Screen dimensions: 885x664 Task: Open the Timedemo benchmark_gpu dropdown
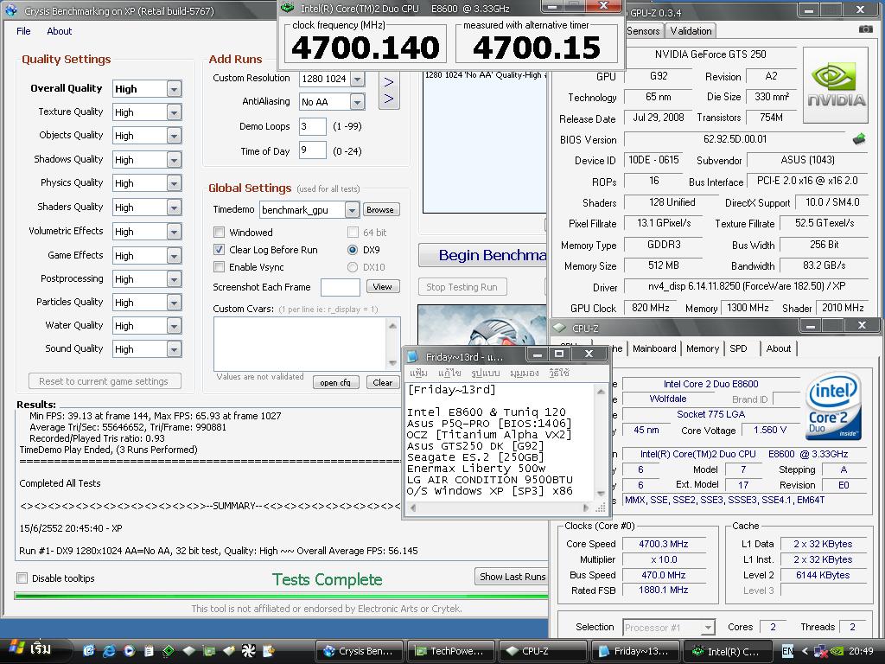point(352,210)
